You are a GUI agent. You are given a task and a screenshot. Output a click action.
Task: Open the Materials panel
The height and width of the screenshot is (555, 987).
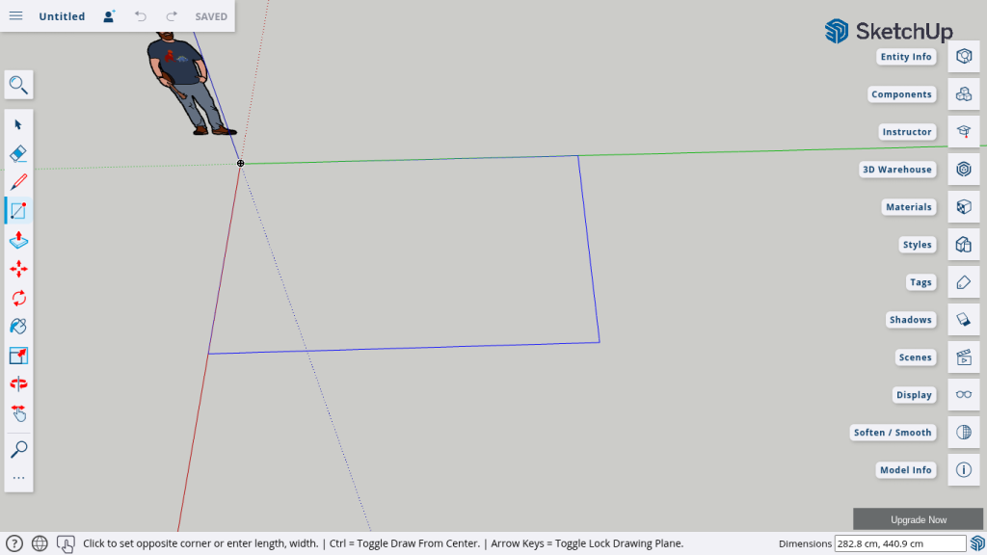[x=963, y=207]
